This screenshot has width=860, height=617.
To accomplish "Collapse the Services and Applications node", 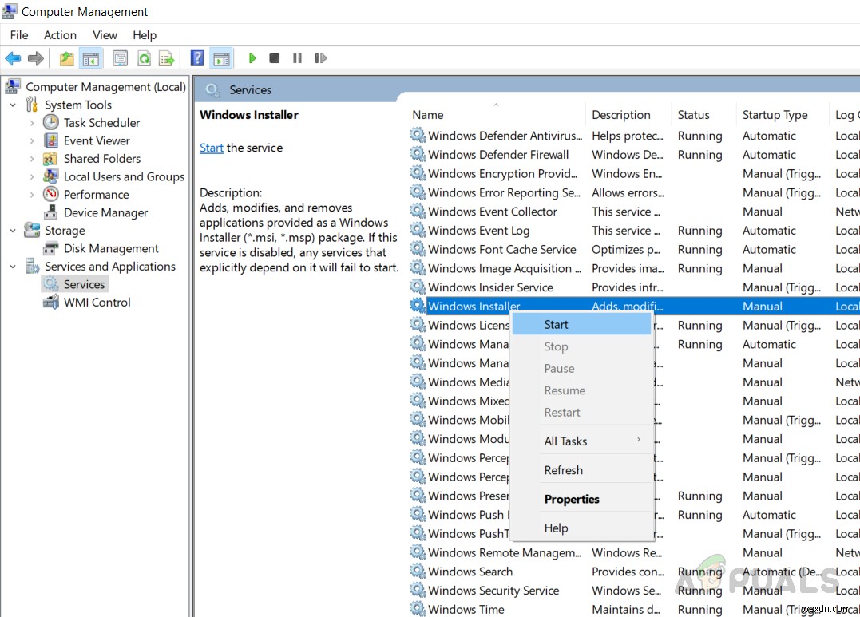I will point(13,267).
